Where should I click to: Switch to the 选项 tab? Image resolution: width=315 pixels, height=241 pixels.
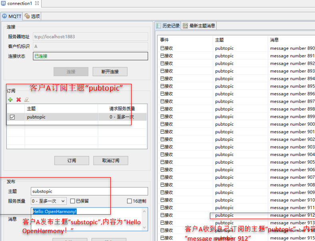point(32,16)
